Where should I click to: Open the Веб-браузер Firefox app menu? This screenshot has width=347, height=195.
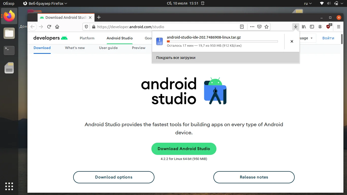tap(45, 4)
